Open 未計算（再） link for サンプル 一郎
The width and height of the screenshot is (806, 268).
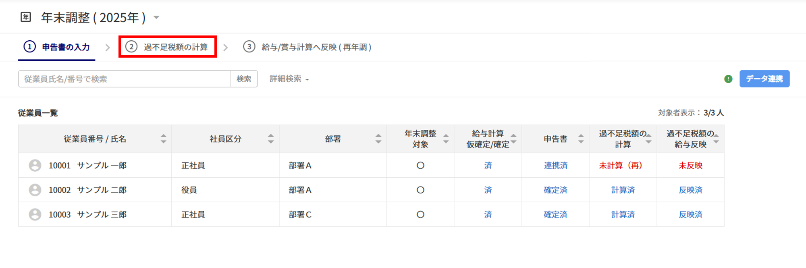pos(621,166)
